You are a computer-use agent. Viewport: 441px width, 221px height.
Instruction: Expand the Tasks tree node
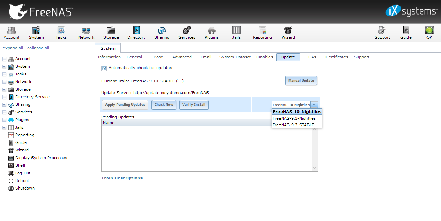tap(4, 74)
